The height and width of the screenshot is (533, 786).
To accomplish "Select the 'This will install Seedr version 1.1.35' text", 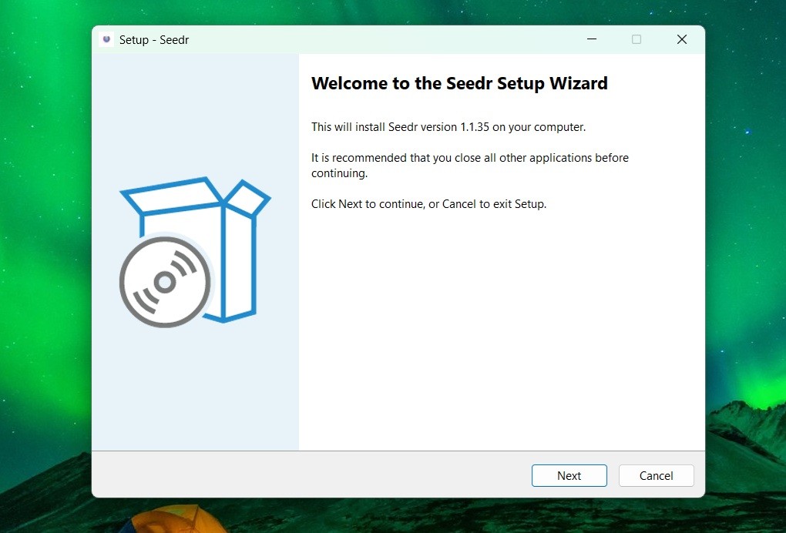I will pyautogui.click(x=400, y=127).
